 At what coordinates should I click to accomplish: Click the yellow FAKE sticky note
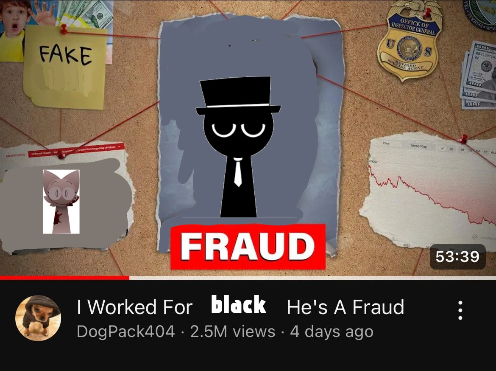coord(65,67)
